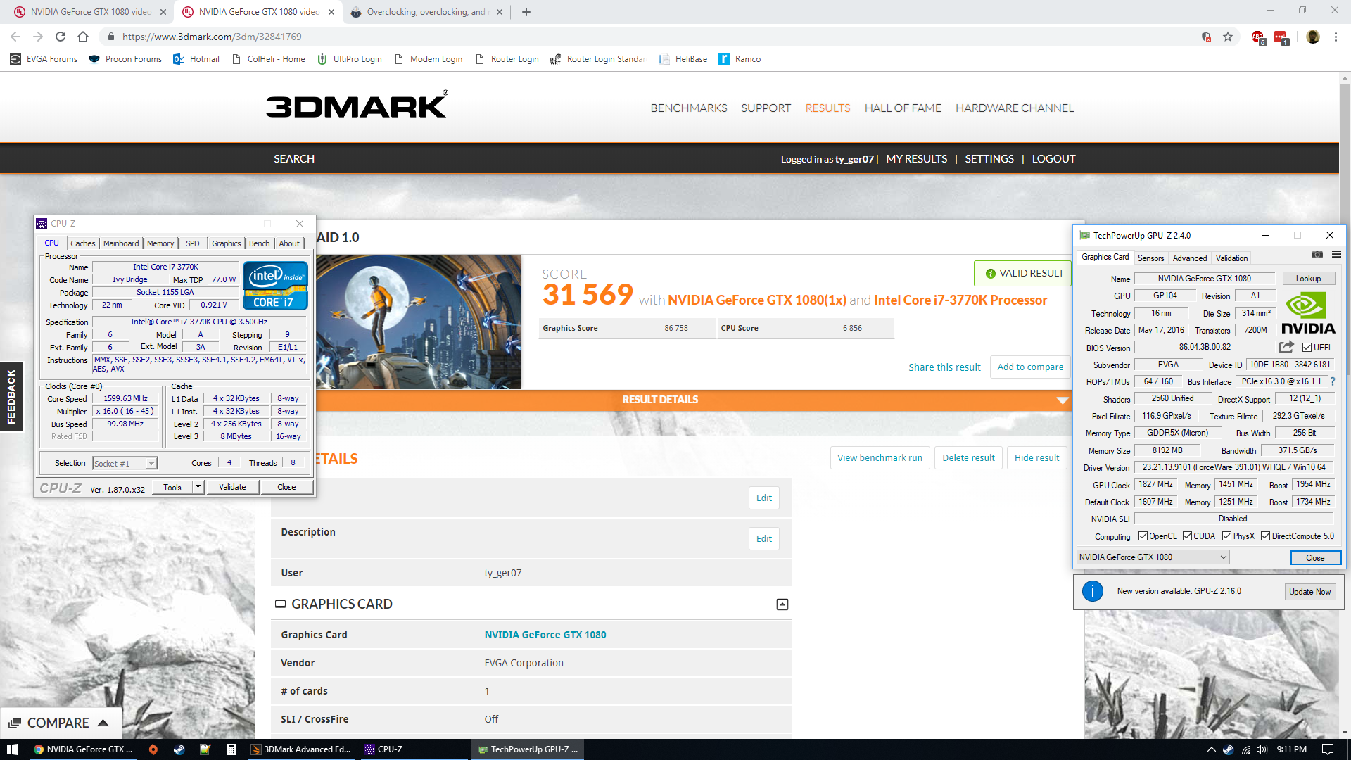1351x760 pixels.
Task: Switch to Overclocking browser tab
Action: (426, 12)
